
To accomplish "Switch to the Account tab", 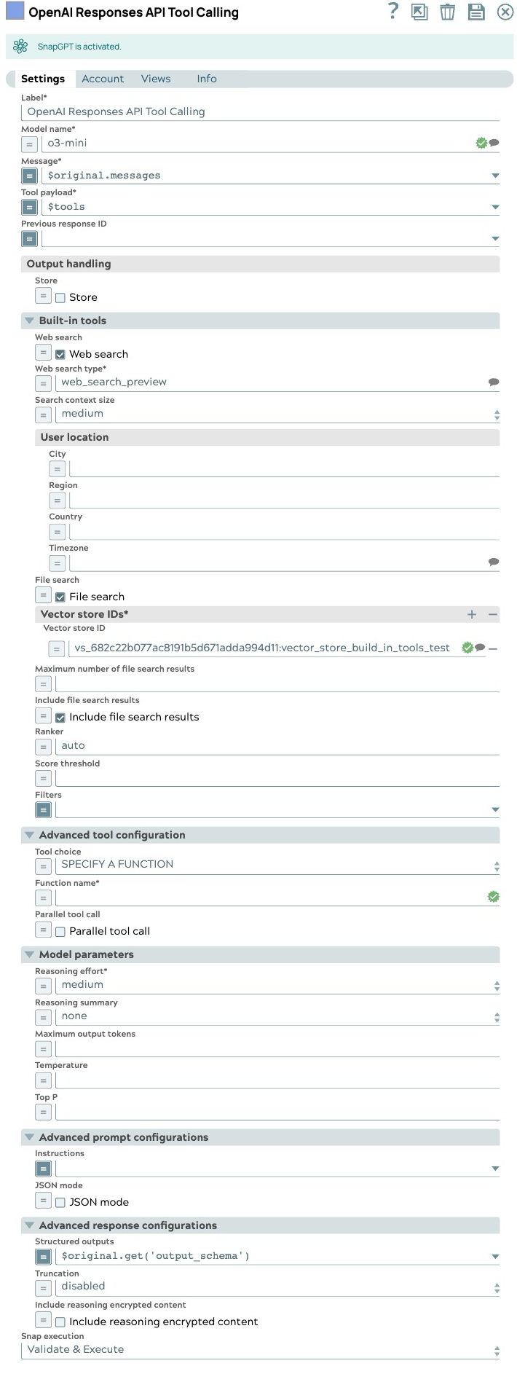I will (102, 79).
